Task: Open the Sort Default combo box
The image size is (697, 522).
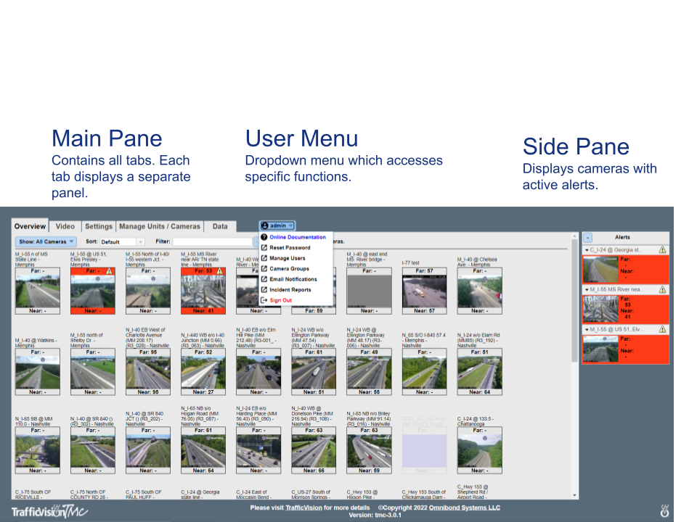Action: tap(122, 242)
